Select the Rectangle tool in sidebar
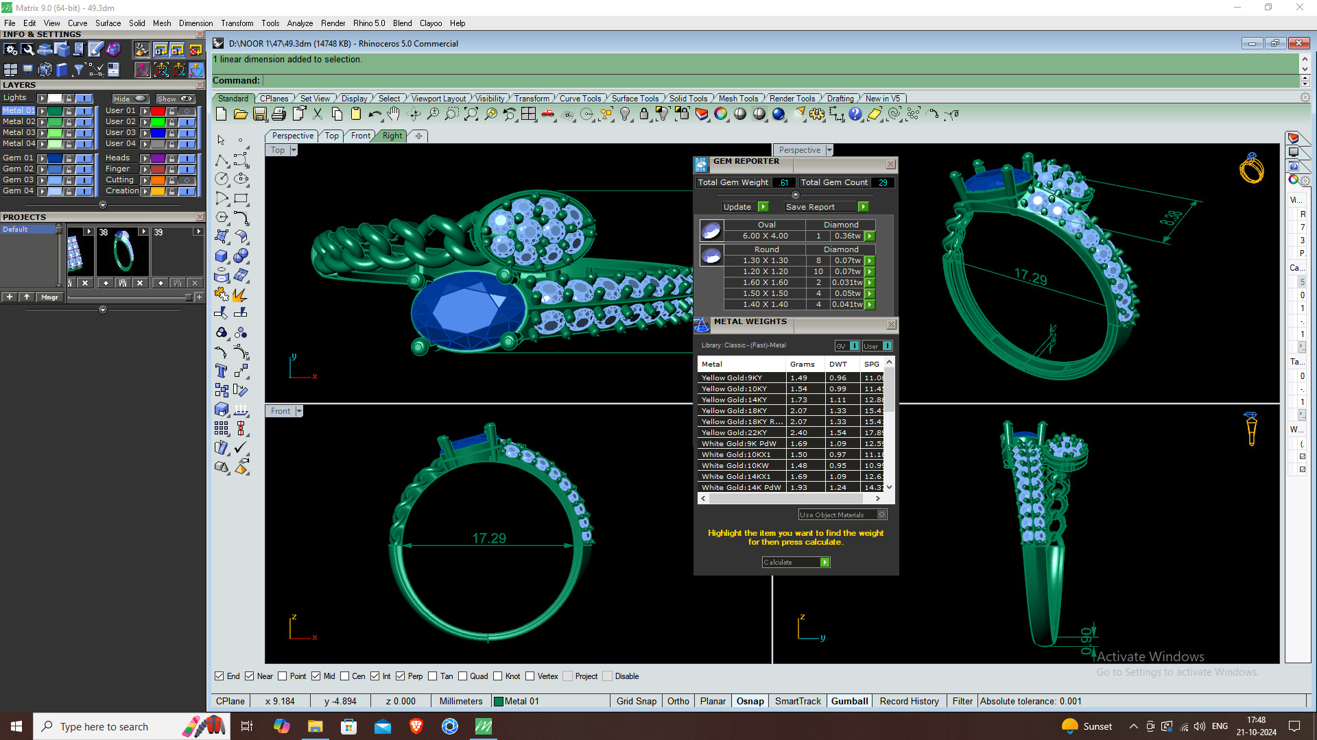Image resolution: width=1317 pixels, height=740 pixels. [241, 199]
